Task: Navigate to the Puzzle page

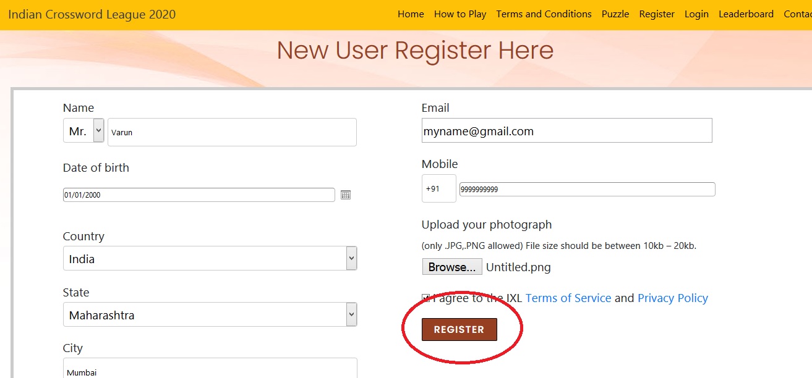Action: coord(615,14)
